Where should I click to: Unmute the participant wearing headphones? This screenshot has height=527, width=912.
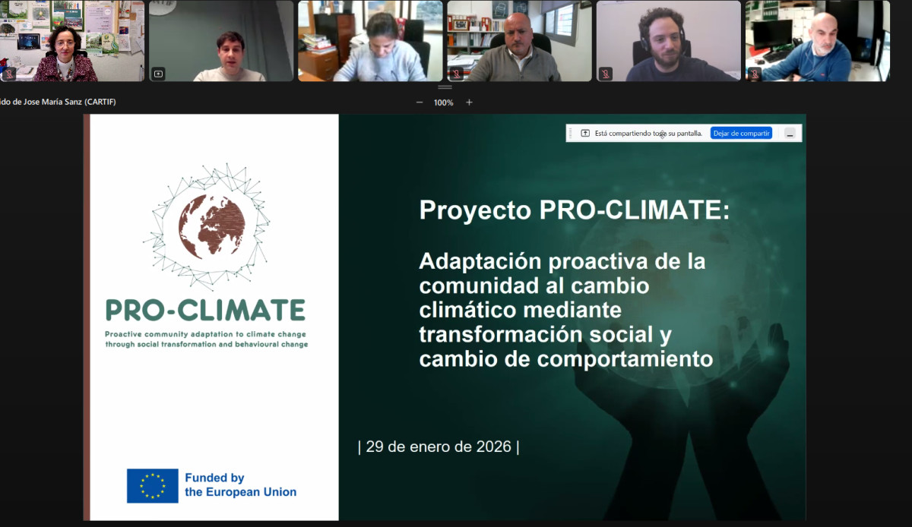(x=606, y=74)
